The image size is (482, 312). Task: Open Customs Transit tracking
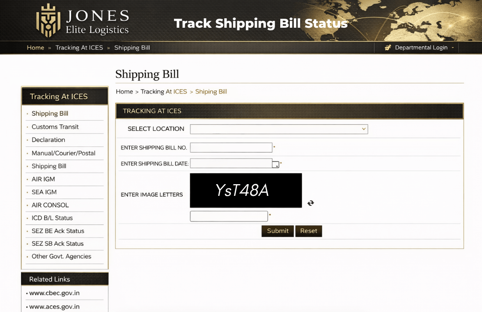tap(55, 127)
